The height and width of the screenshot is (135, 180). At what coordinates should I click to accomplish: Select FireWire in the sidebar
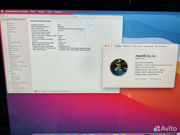coord(10,30)
